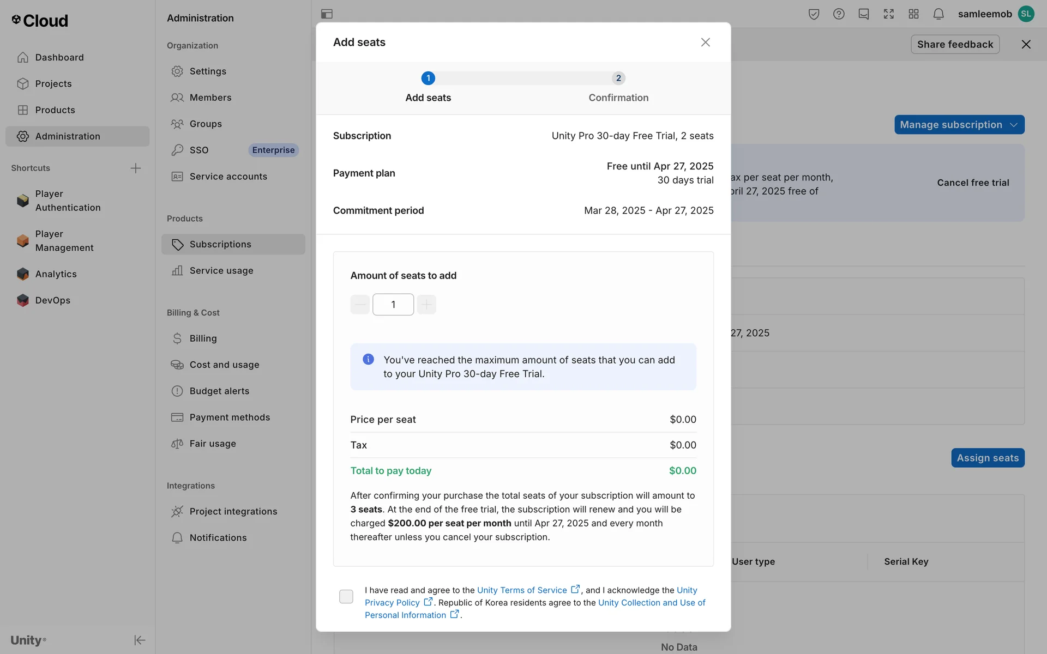
Task: Increase the seat amount with plus stepper
Action: (426, 305)
